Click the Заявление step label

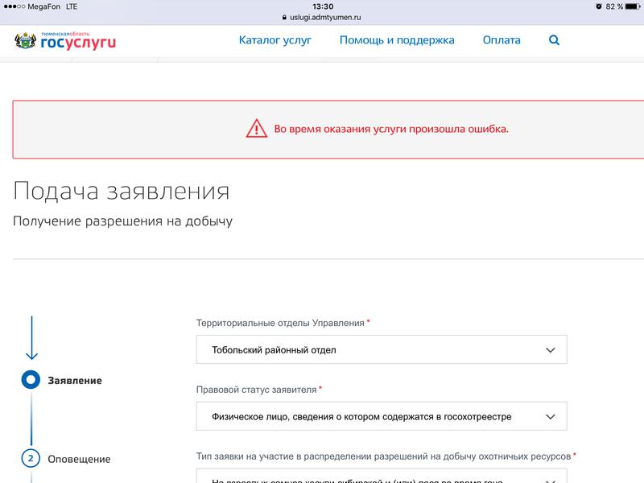75,381
